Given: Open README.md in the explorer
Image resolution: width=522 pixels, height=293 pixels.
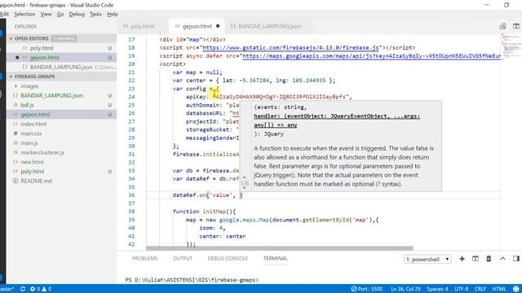Looking at the screenshot, I should point(36,181).
